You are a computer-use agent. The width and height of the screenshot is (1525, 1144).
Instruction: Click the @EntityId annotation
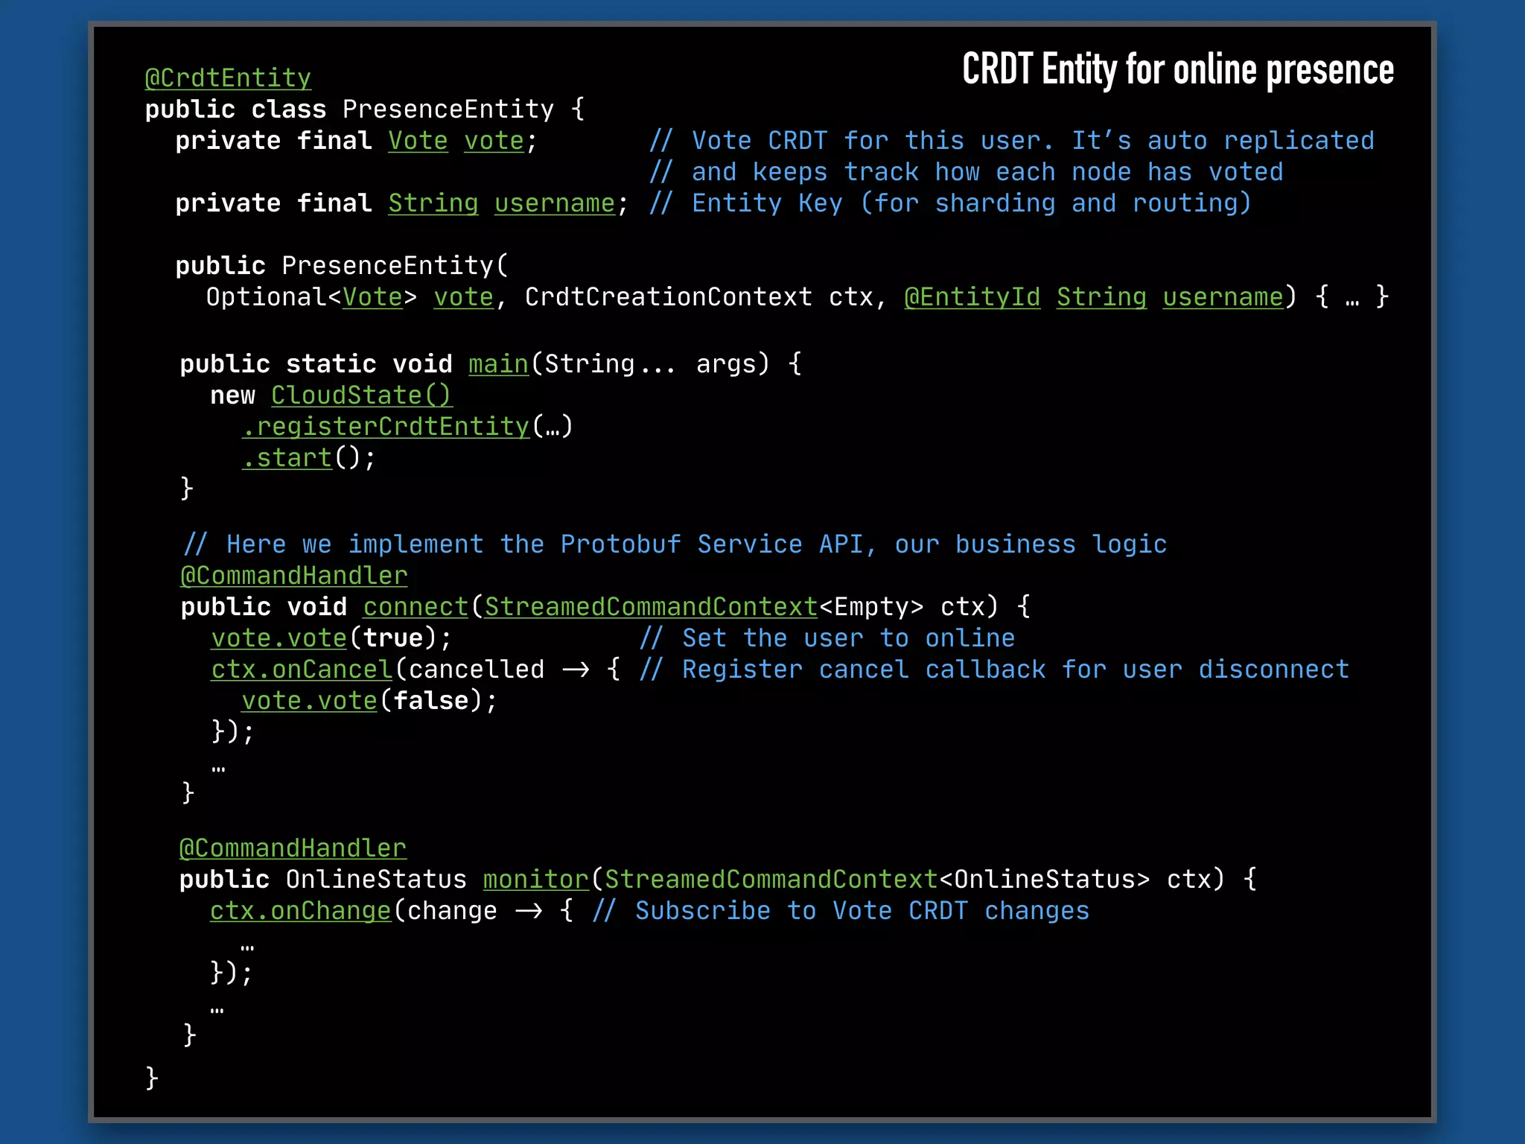(x=972, y=297)
